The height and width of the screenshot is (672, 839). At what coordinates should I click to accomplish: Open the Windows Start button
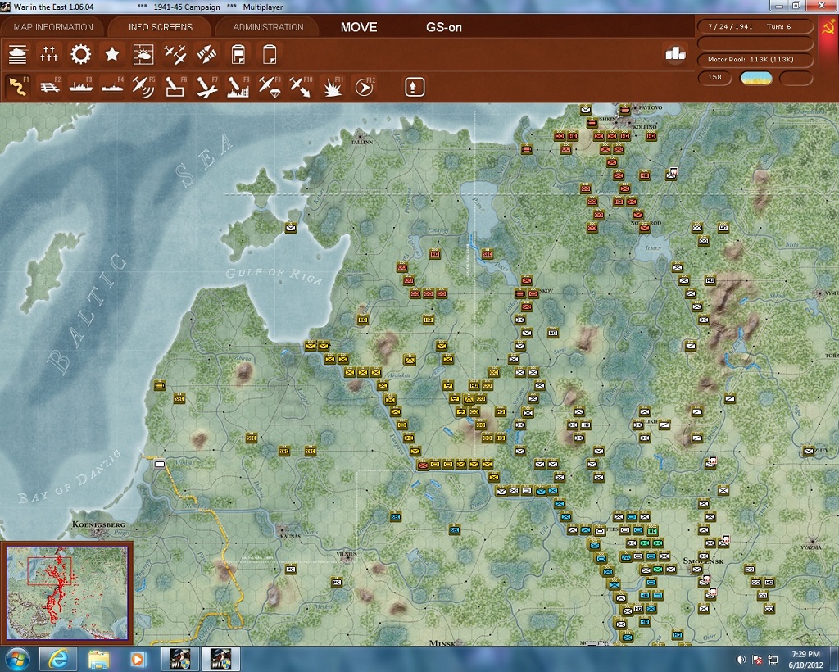tap(16, 659)
